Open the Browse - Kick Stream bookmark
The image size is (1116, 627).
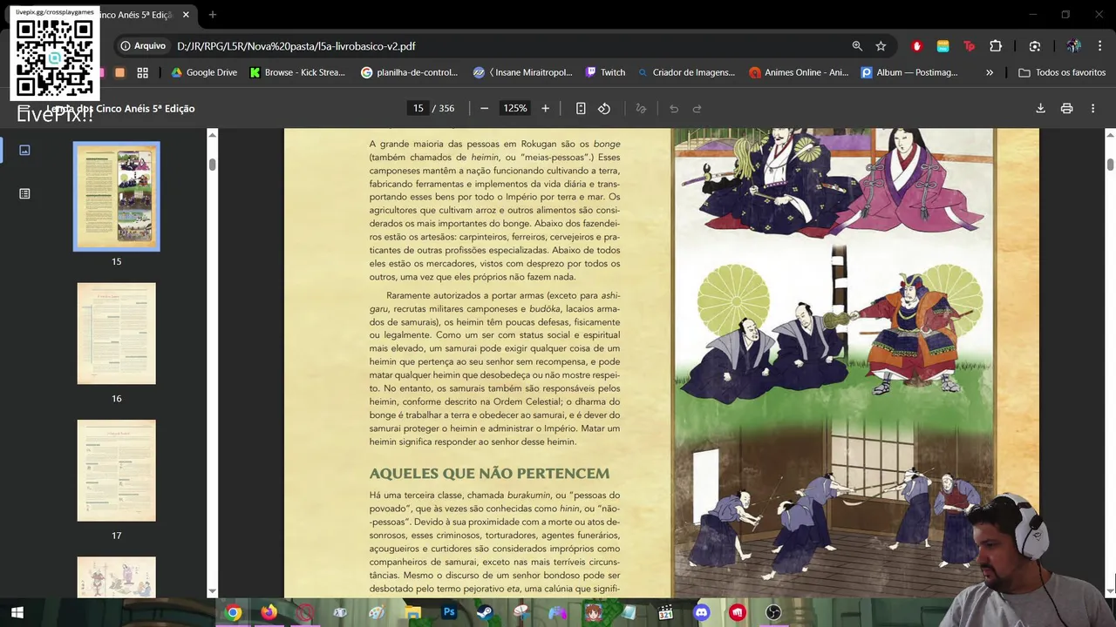point(297,72)
